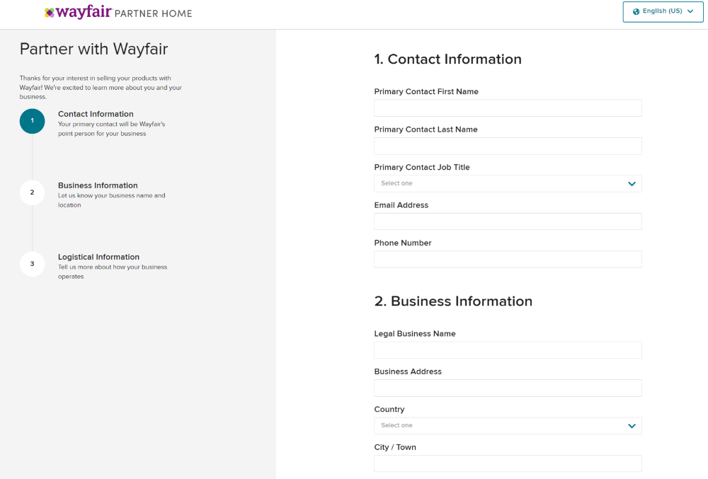Click the Phone Number input field
This screenshot has height=479, width=708.
click(508, 259)
